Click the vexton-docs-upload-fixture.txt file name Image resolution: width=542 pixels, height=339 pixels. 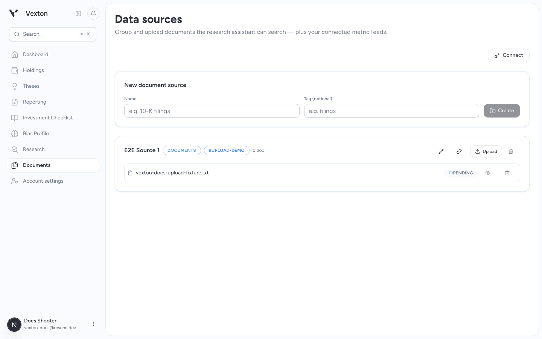coord(172,173)
